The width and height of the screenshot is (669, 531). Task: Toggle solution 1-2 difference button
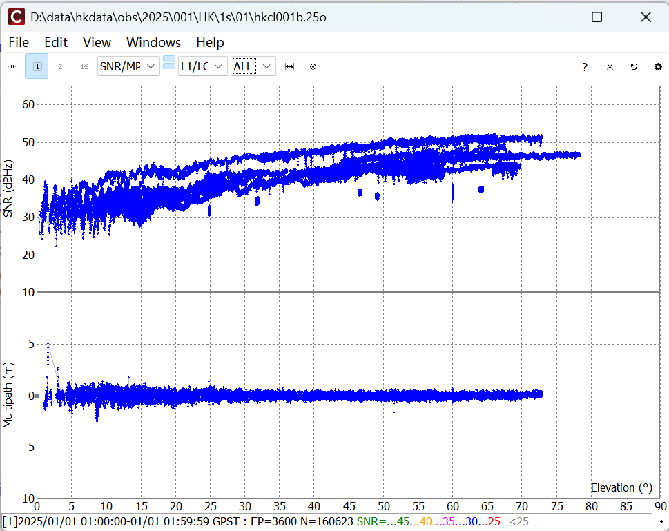click(84, 66)
